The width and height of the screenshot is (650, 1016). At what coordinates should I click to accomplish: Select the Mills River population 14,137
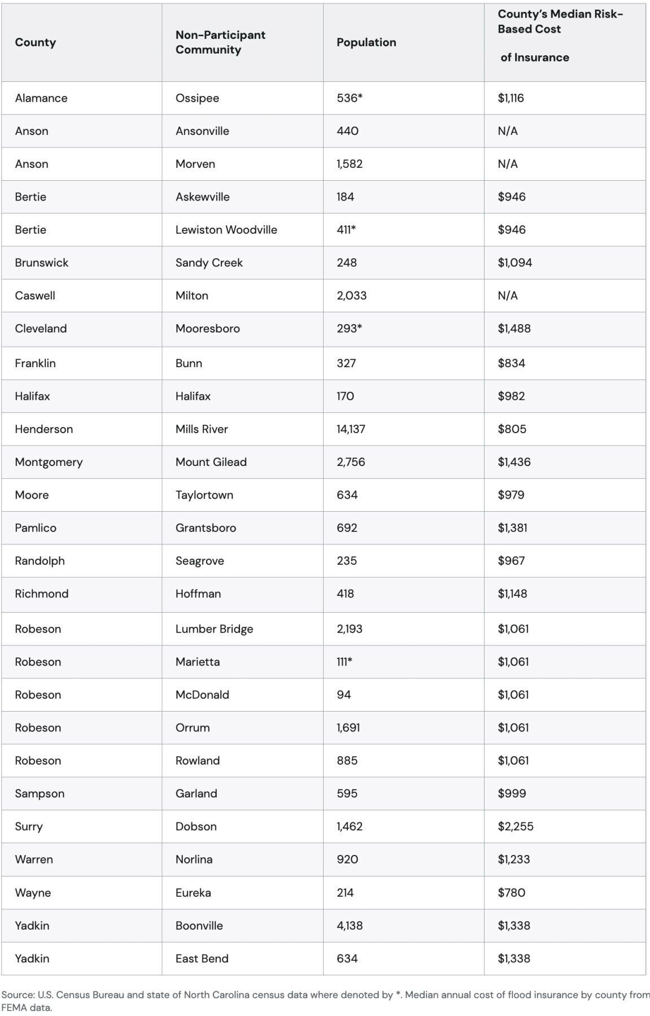pos(351,429)
